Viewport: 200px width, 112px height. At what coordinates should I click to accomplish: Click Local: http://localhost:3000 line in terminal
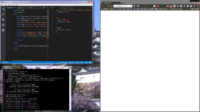23,85
